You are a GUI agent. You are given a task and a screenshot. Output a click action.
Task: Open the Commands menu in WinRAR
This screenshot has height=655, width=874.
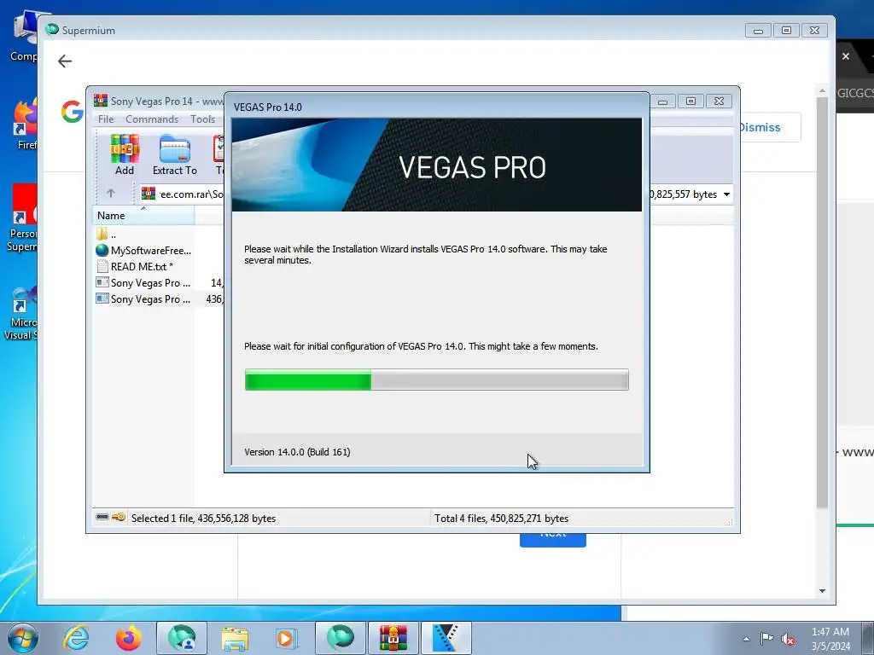point(152,119)
